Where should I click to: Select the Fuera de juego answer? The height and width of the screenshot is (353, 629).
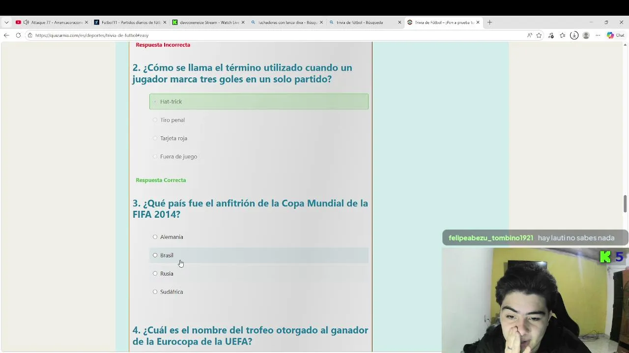pos(259,156)
